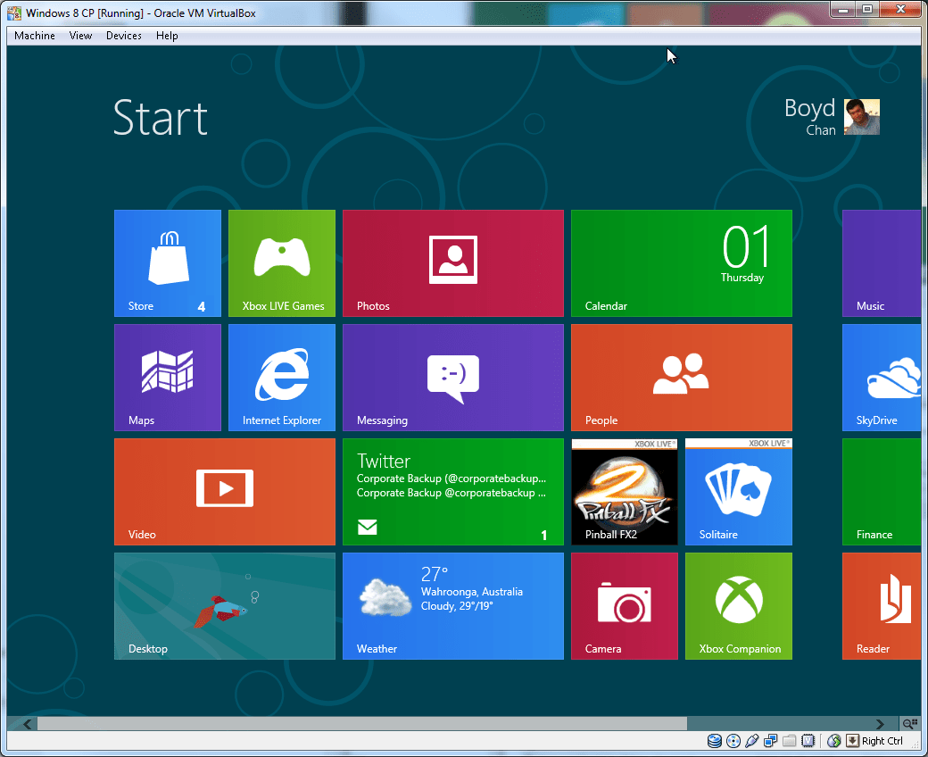The image size is (928, 757).
Task: Open Xbox Companion tile
Action: click(739, 606)
